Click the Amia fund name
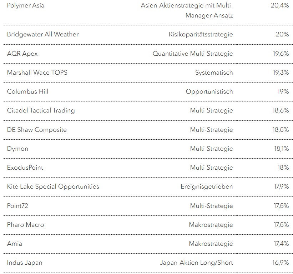 (15, 244)
